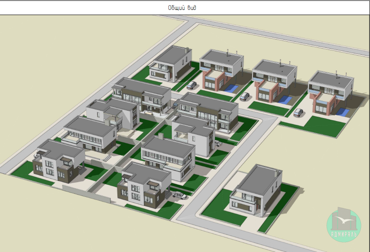The width and height of the screenshot is (370, 252).
Task: Click the car beside the middle red-brick house
Action: [245, 96]
